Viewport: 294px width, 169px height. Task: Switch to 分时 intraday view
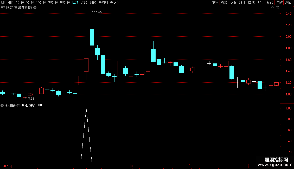(10, 2)
